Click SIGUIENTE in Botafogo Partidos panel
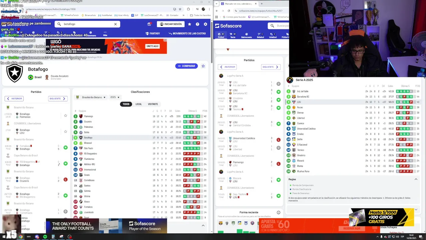The height and width of the screenshot is (240, 426). coord(58,99)
